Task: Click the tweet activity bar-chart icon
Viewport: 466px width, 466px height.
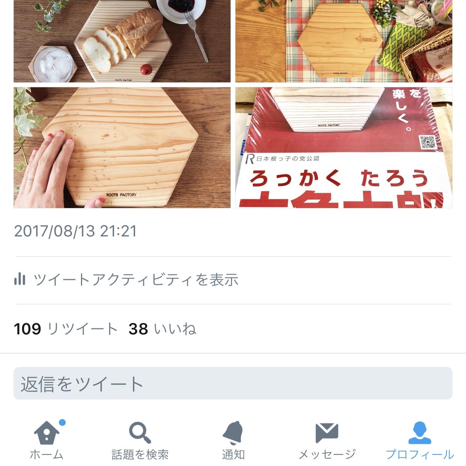Action: 20,279
